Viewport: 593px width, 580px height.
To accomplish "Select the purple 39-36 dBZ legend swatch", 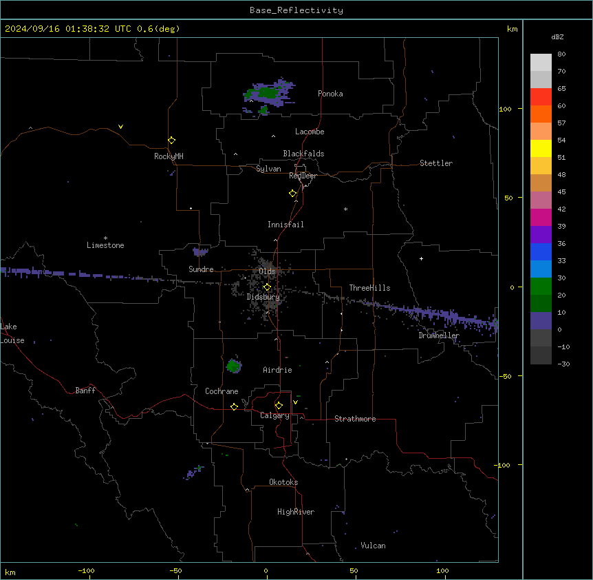I will pyautogui.click(x=541, y=235).
